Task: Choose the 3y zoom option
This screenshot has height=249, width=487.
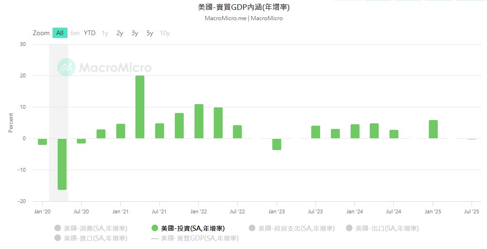Action: click(x=135, y=33)
